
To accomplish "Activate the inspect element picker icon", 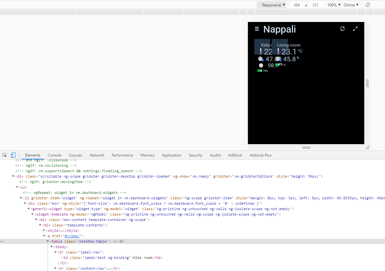I will [5, 155].
